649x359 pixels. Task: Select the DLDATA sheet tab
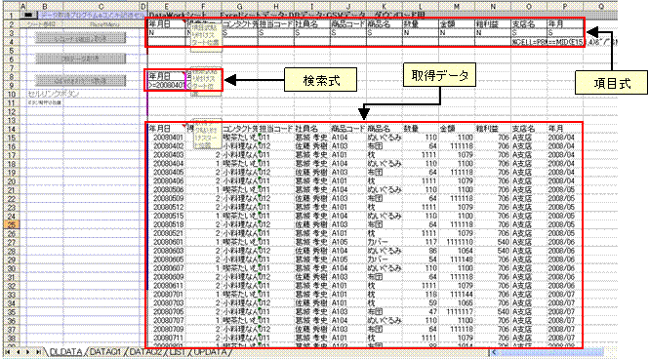pos(65,352)
